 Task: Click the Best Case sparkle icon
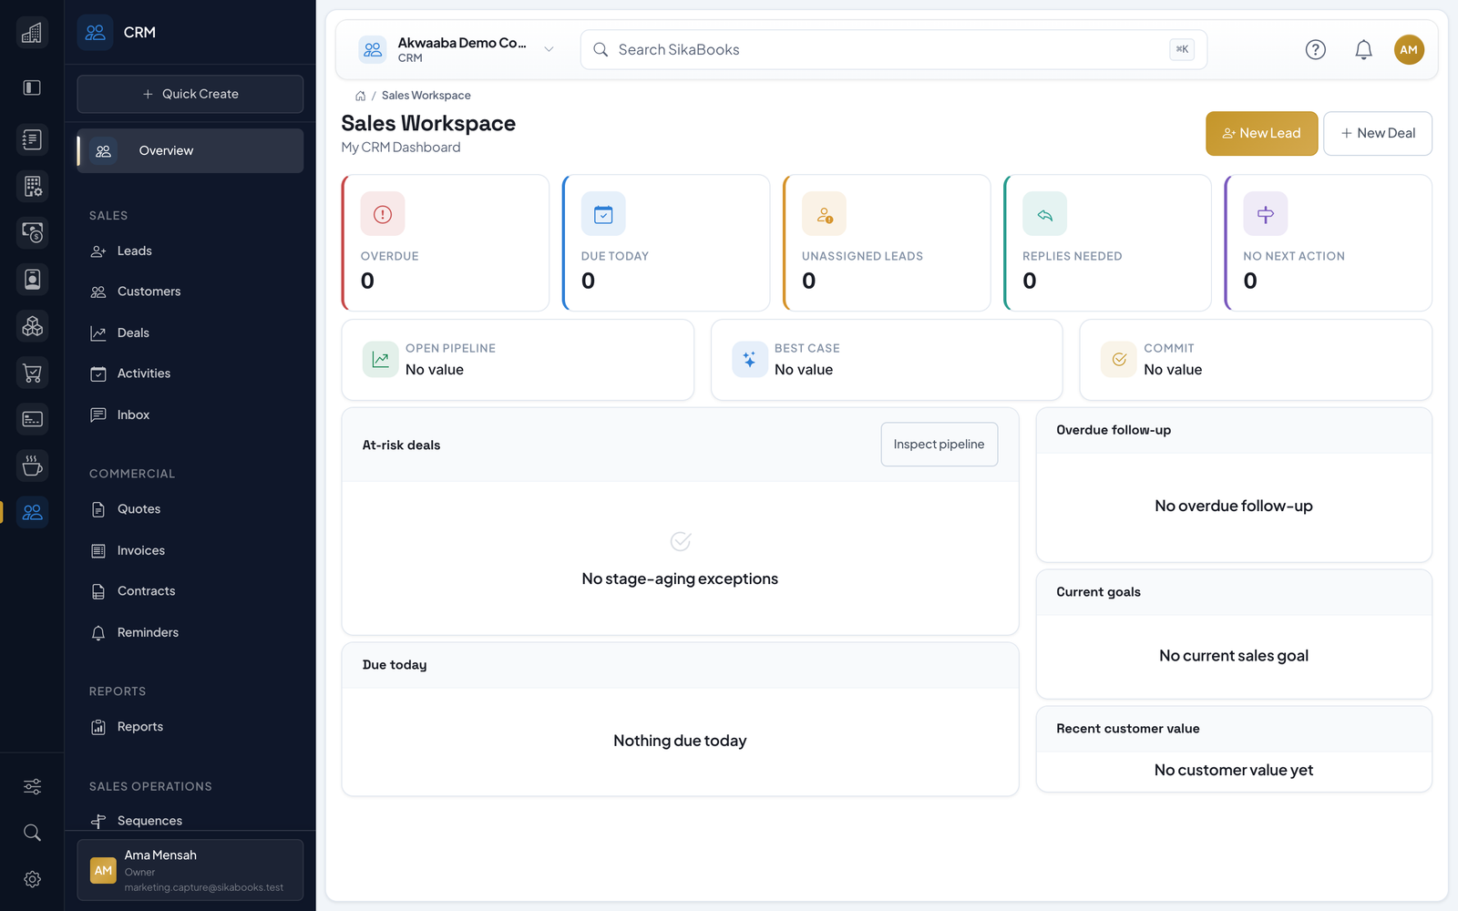pyautogui.click(x=749, y=360)
